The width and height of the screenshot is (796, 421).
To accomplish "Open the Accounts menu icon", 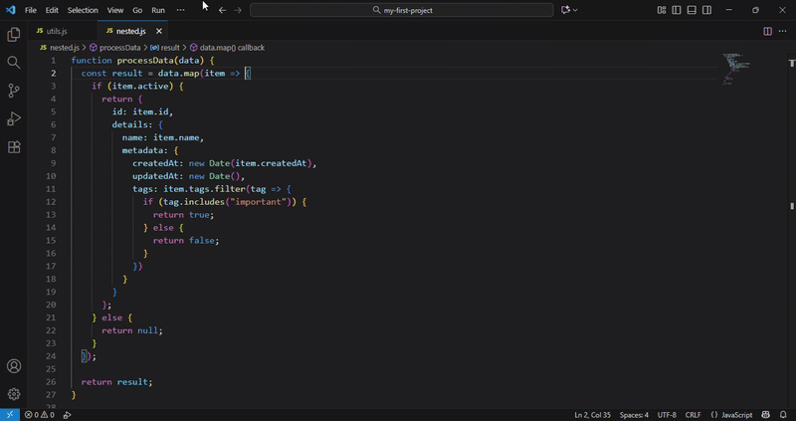I will (x=14, y=366).
